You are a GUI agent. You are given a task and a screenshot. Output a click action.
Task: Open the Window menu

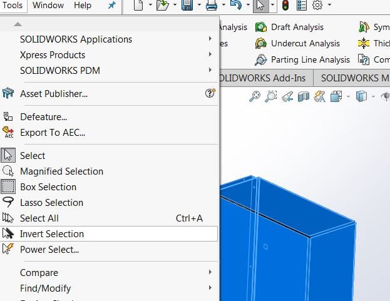pos(48,6)
